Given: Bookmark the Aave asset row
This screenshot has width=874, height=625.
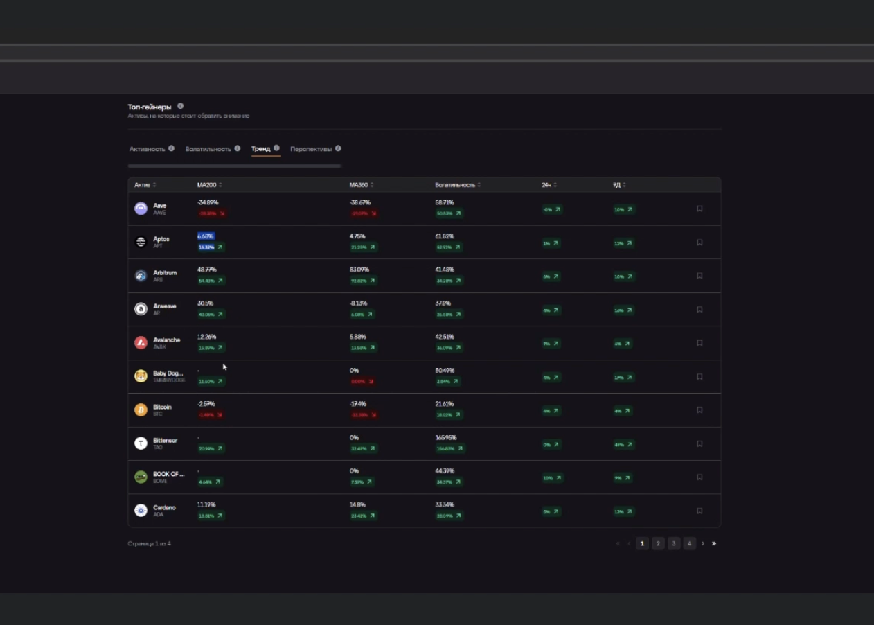Looking at the screenshot, I should (699, 209).
